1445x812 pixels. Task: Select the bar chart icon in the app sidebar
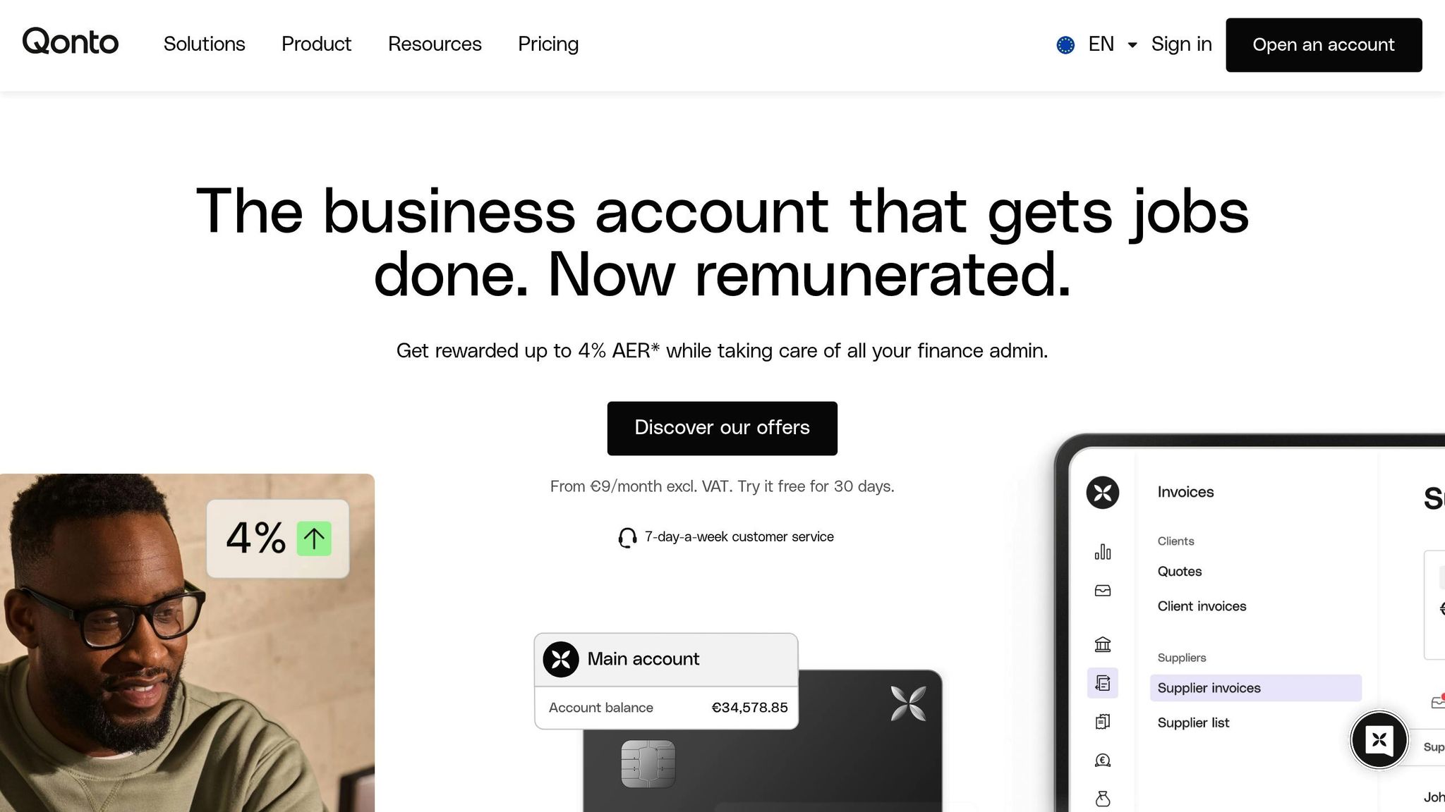point(1103,552)
